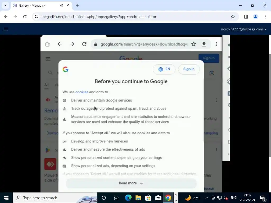
Task: Go back in Chrome browser
Action: pos(6,17)
